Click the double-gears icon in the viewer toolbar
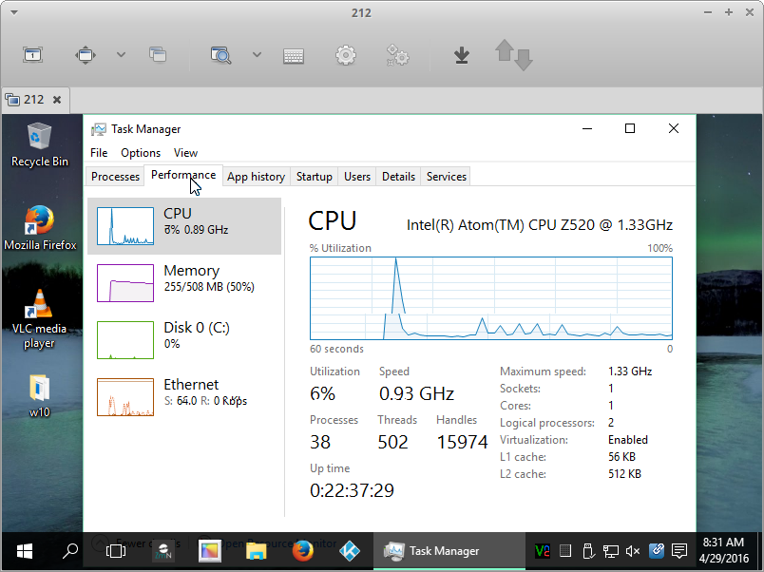This screenshot has height=572, width=764. (397, 55)
